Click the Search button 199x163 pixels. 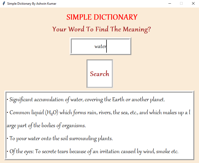tap(100, 74)
